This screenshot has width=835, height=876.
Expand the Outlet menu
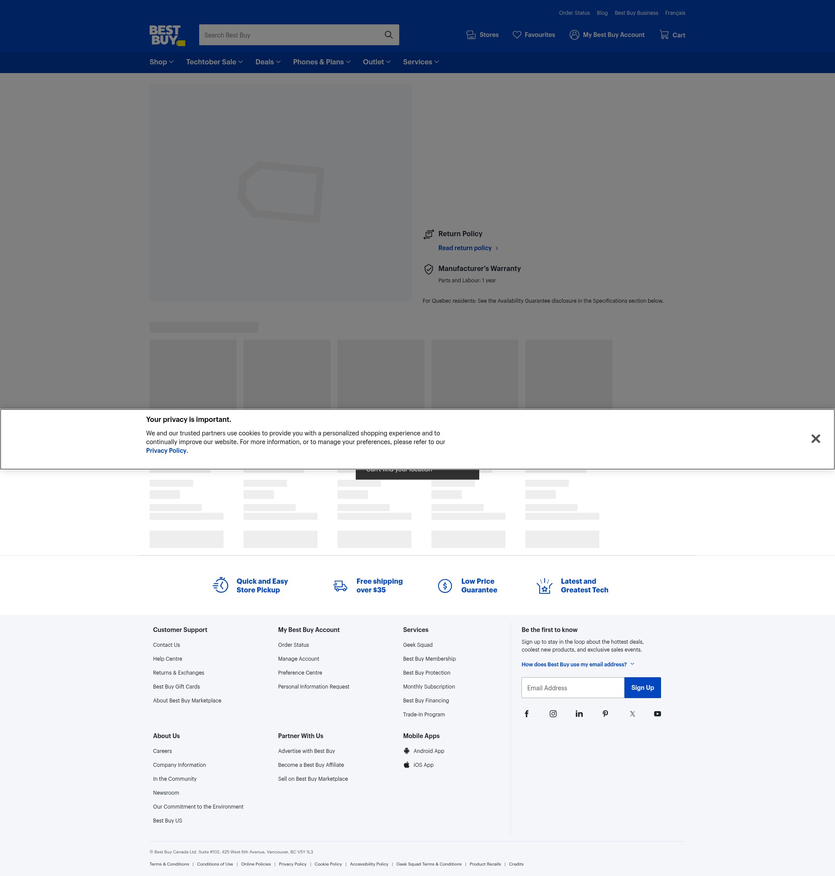pos(377,62)
